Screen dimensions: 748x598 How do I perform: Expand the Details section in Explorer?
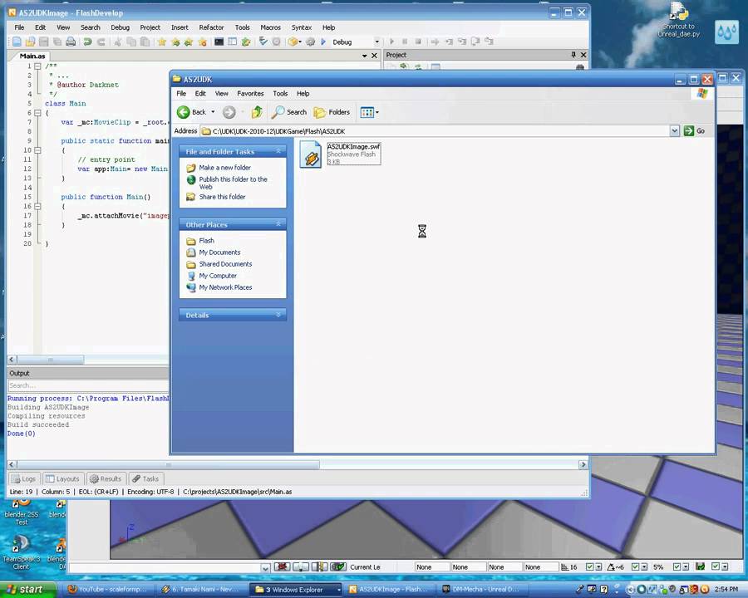tap(278, 315)
